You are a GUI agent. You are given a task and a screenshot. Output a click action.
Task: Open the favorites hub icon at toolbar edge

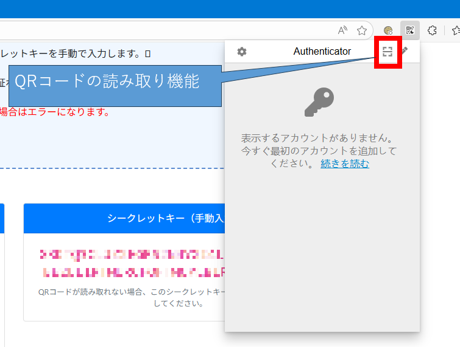(x=456, y=30)
